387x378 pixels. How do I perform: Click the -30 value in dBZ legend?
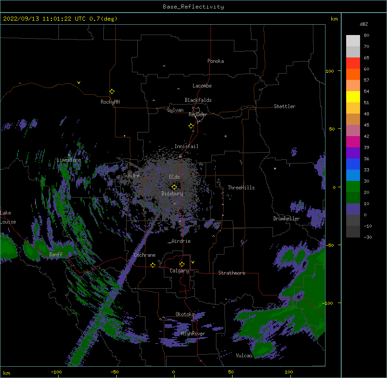click(368, 237)
